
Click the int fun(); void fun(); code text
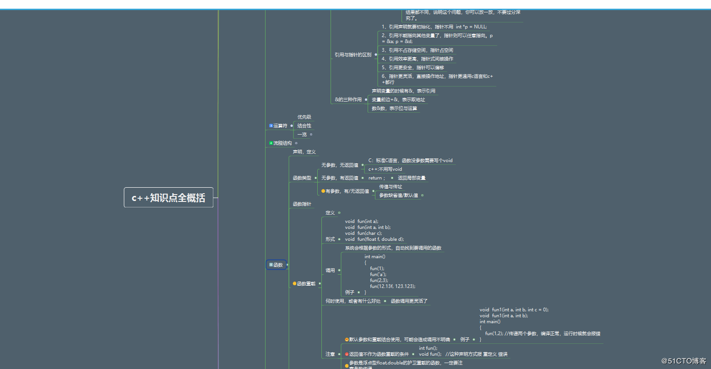(x=463, y=351)
